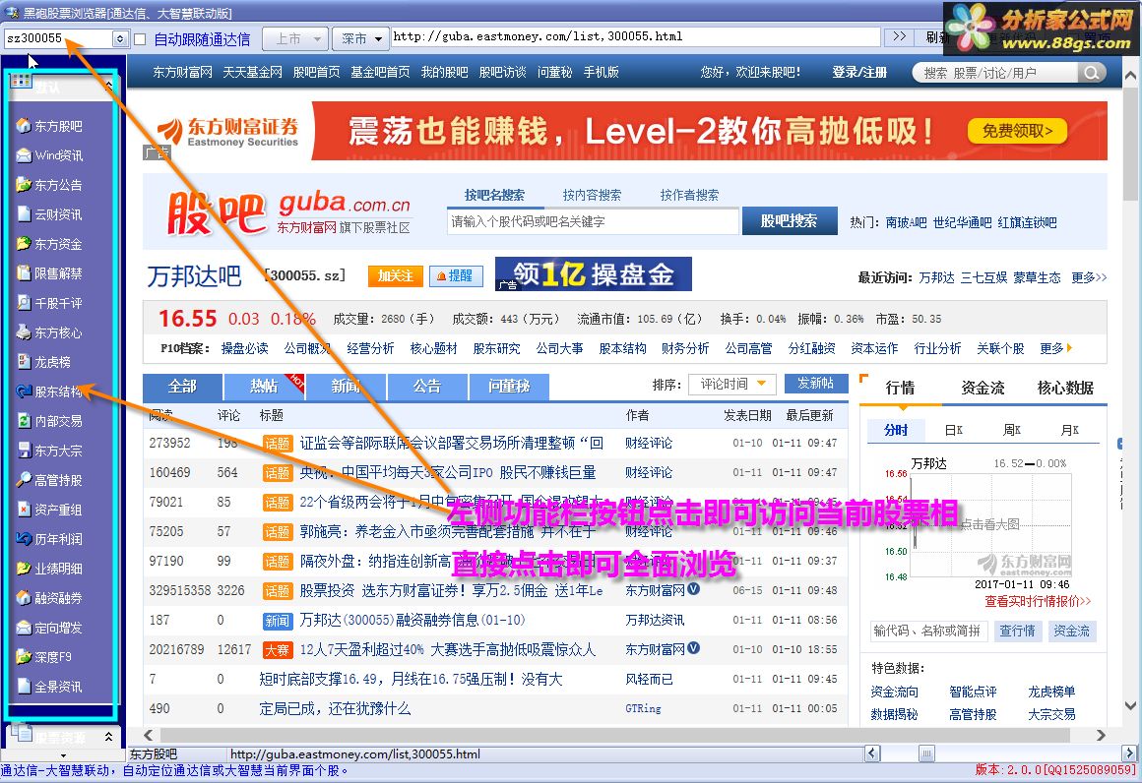Open the 龙虎榜单 data link
1142x783 pixels.
point(1051,692)
